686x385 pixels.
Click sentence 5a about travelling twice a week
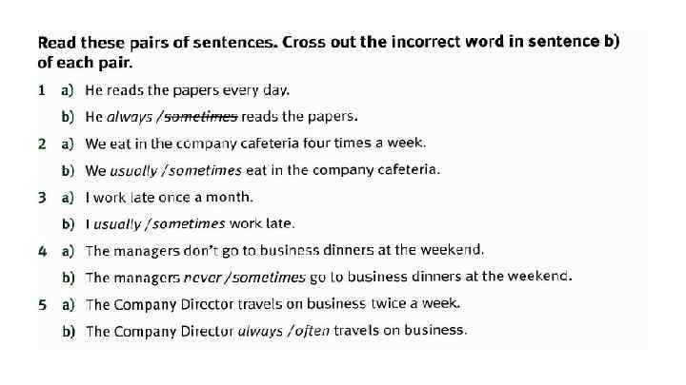point(272,304)
